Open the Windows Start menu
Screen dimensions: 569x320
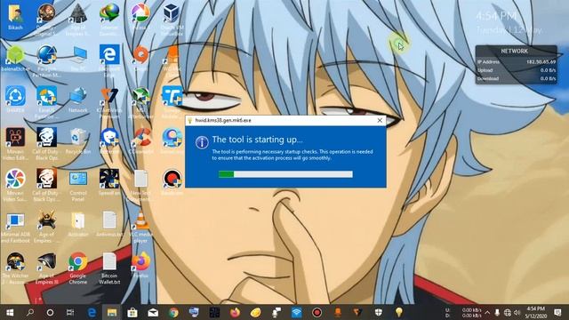[x=10, y=312]
